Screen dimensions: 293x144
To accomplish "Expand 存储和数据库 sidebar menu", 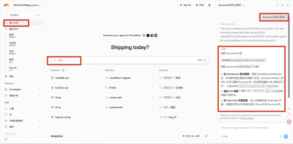I will pyautogui.click(x=23, y=121).
